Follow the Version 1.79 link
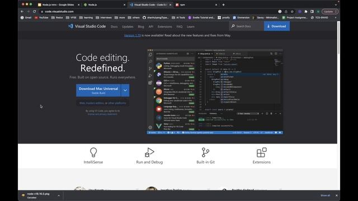This screenshot has width=358, height=201. coord(133,35)
